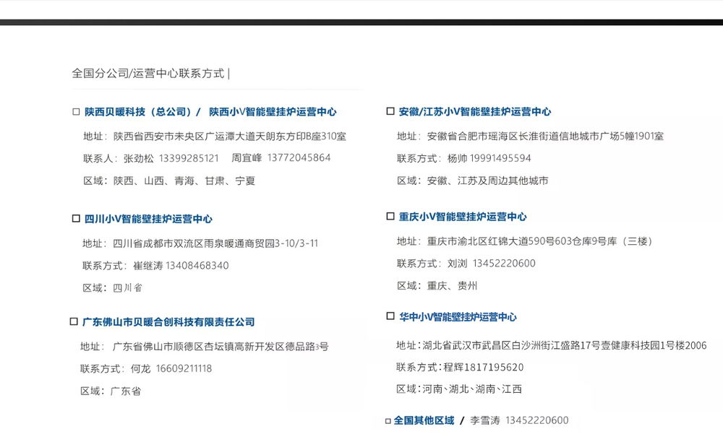The width and height of the screenshot is (723, 442).
Task: Click 何龙 phone number 16609211118
Action: point(184,369)
